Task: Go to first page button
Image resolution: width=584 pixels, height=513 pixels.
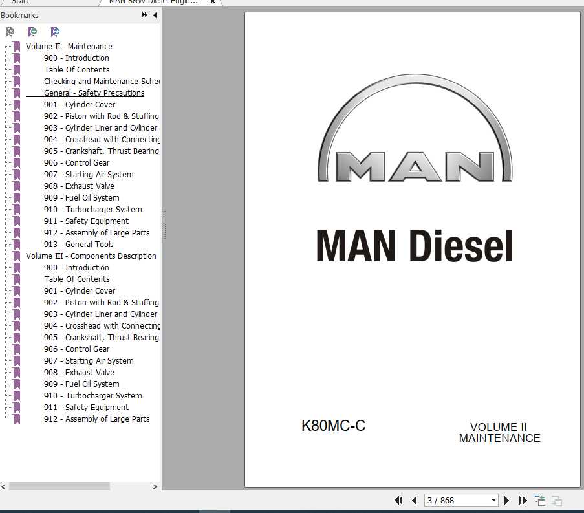Action: [398, 500]
